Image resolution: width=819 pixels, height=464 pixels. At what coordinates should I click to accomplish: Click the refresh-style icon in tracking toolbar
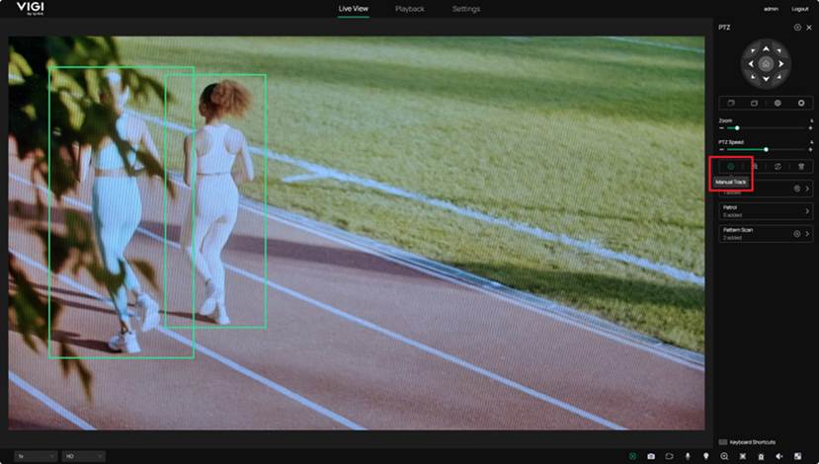(778, 167)
